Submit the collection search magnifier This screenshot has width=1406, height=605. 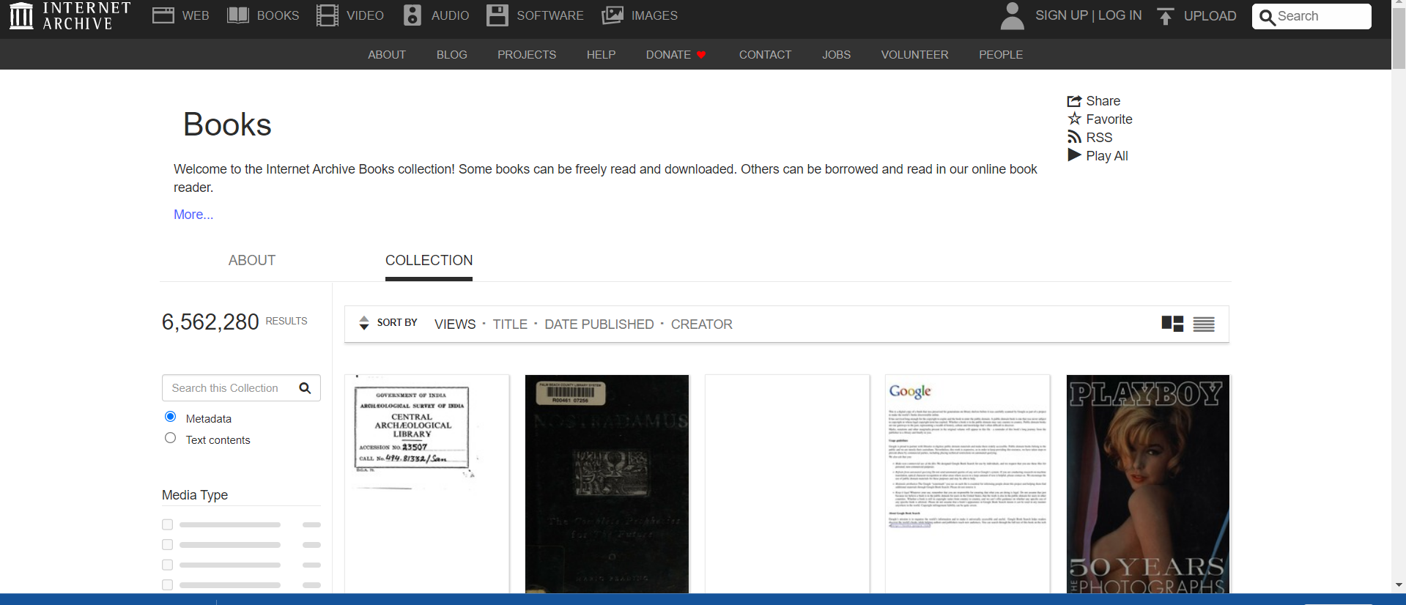[305, 388]
